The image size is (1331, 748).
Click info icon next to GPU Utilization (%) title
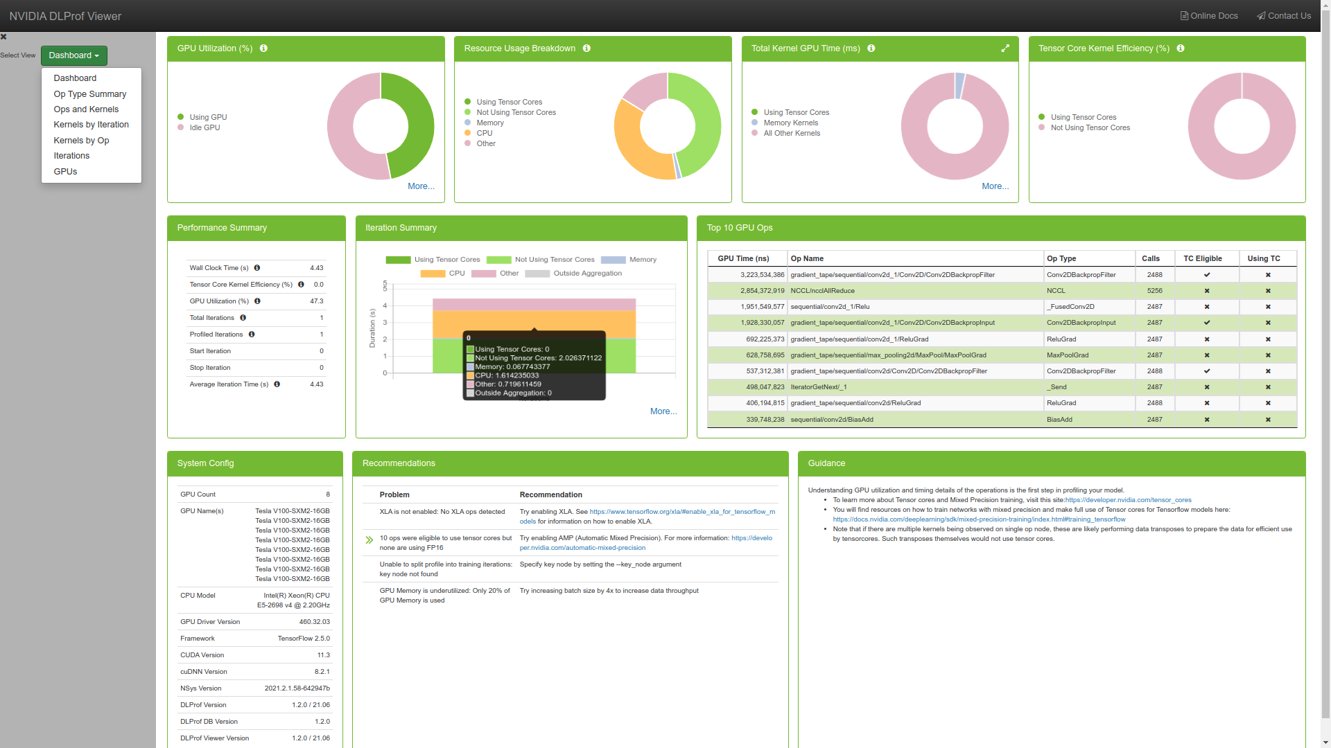coord(263,48)
